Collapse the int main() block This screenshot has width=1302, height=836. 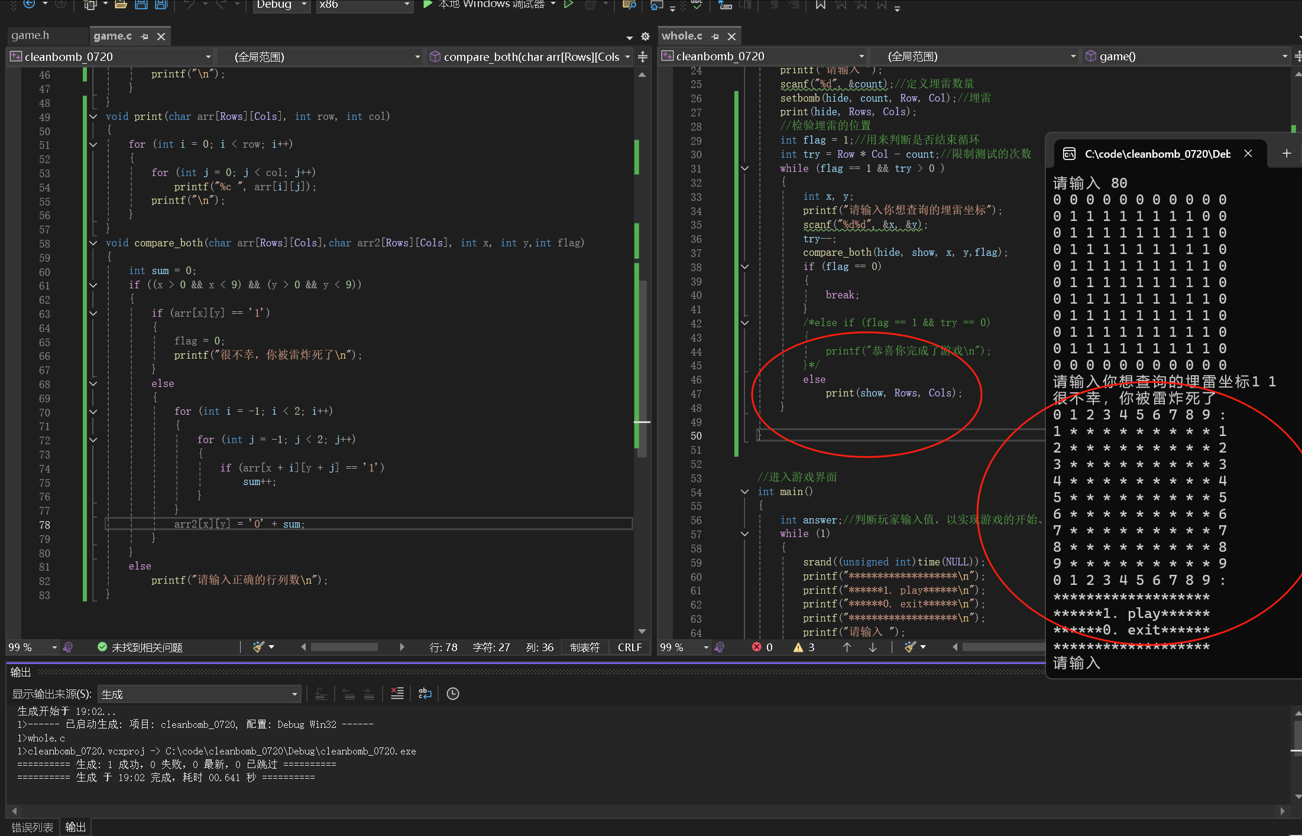[745, 492]
